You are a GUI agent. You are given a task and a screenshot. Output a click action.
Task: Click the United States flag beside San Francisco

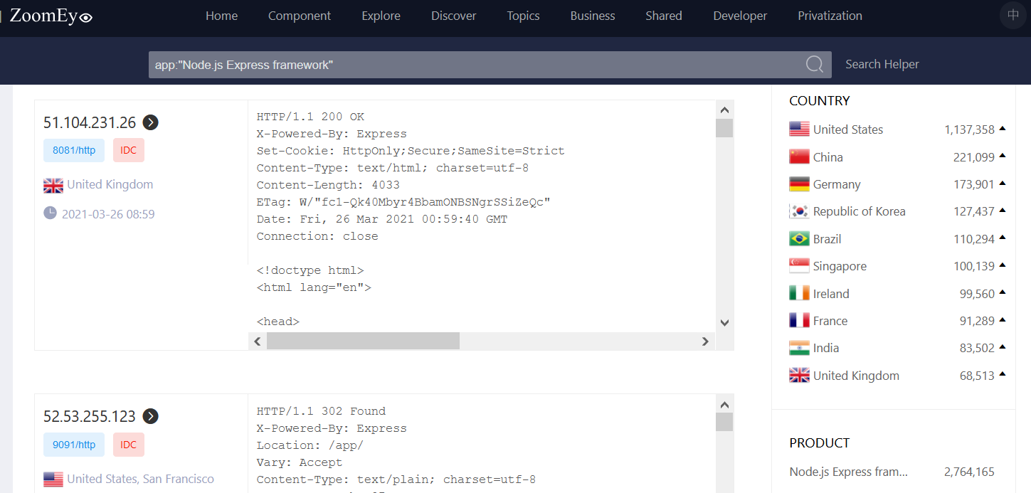[53, 479]
